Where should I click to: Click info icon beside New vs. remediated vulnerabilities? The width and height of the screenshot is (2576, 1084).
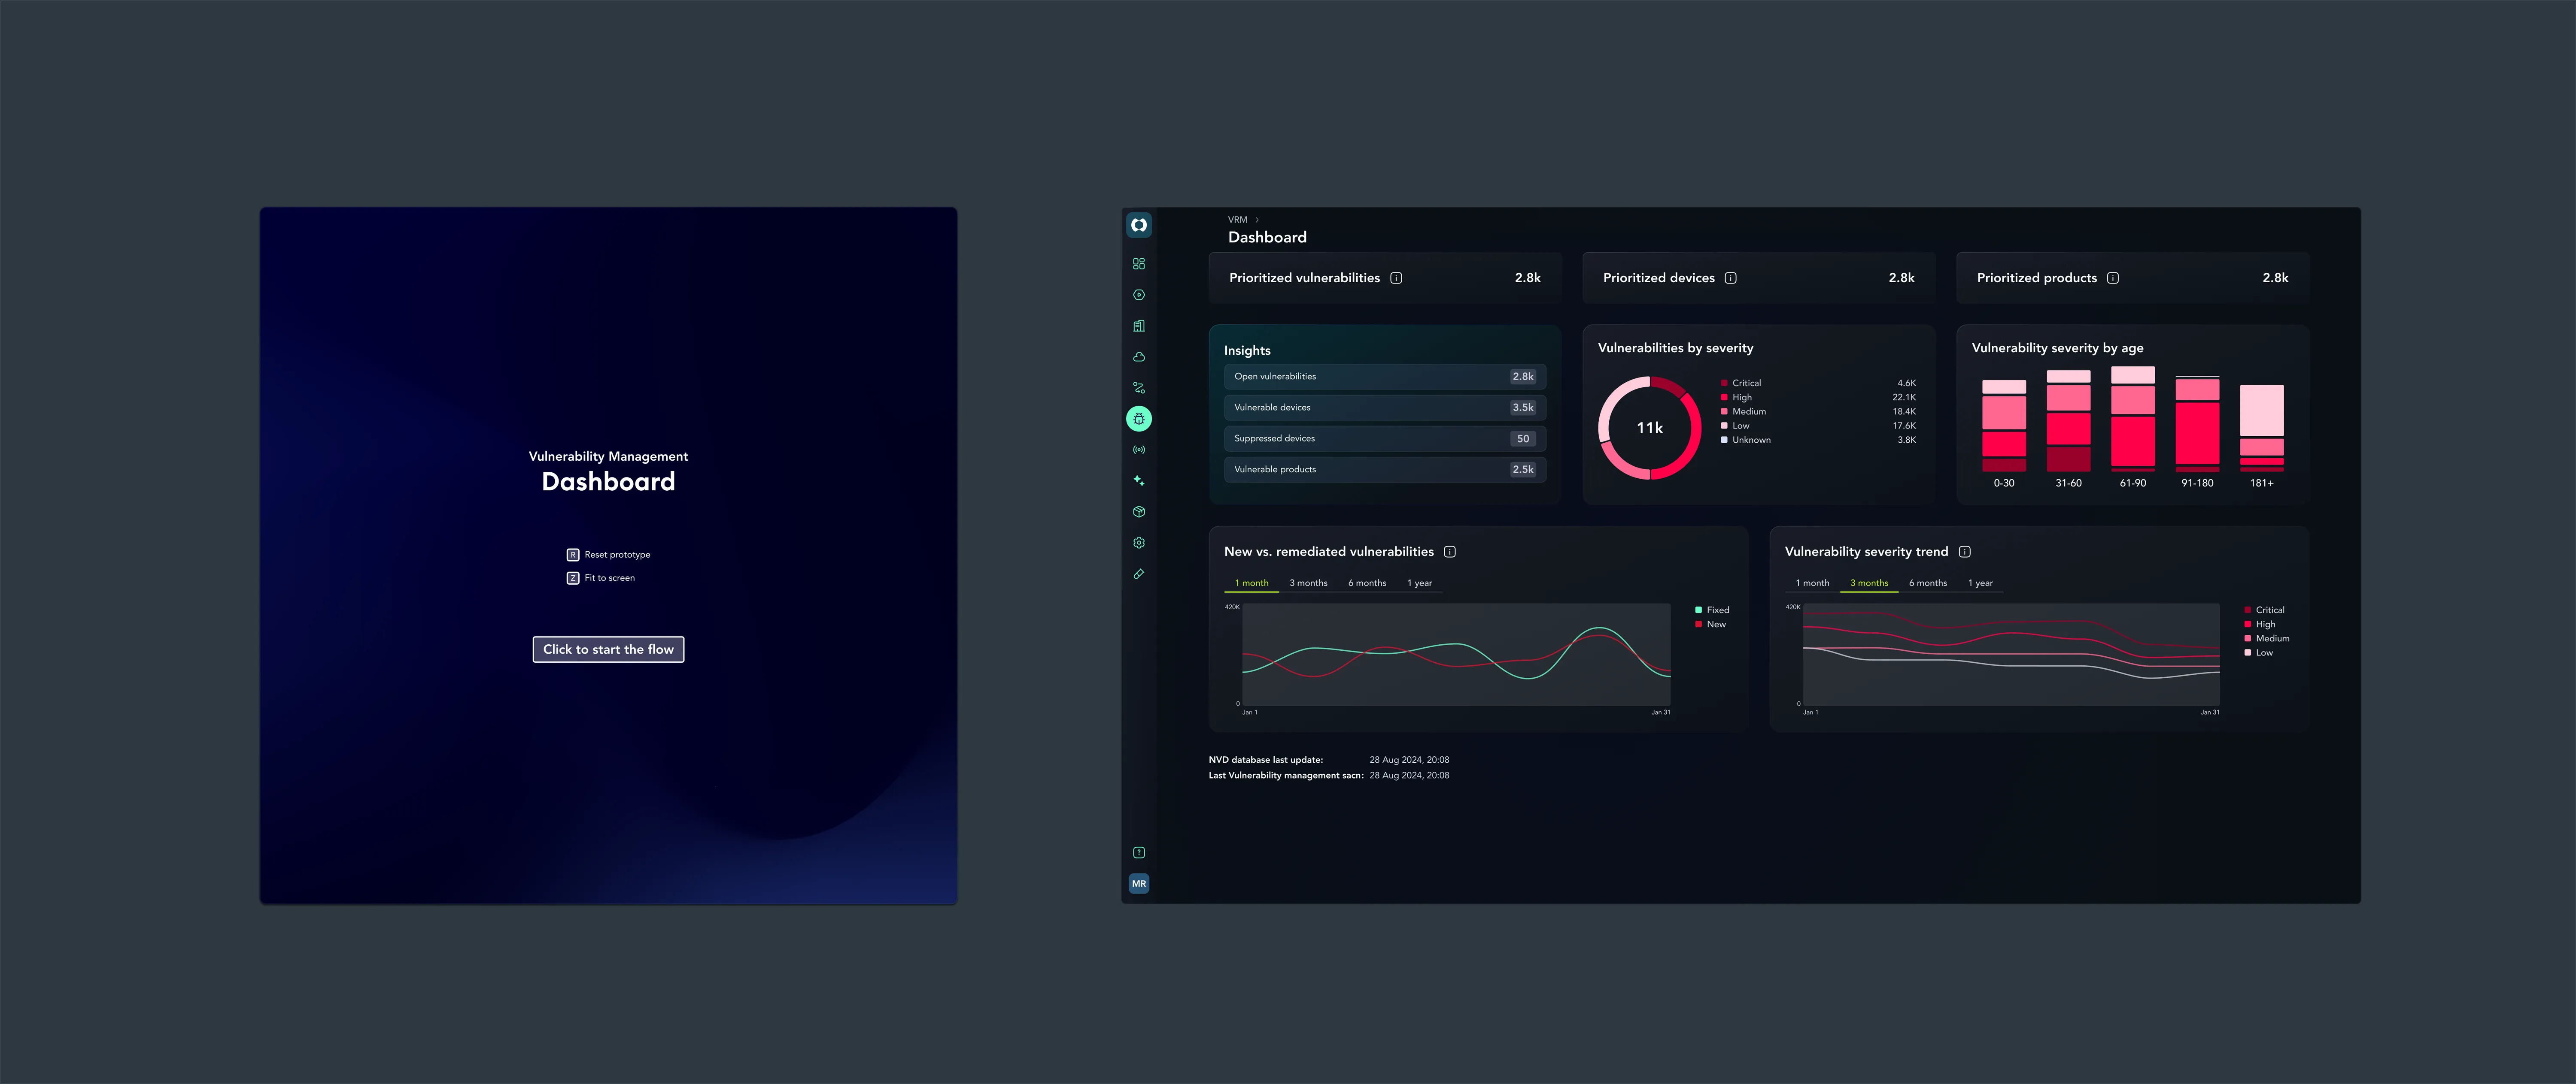pyautogui.click(x=1450, y=552)
